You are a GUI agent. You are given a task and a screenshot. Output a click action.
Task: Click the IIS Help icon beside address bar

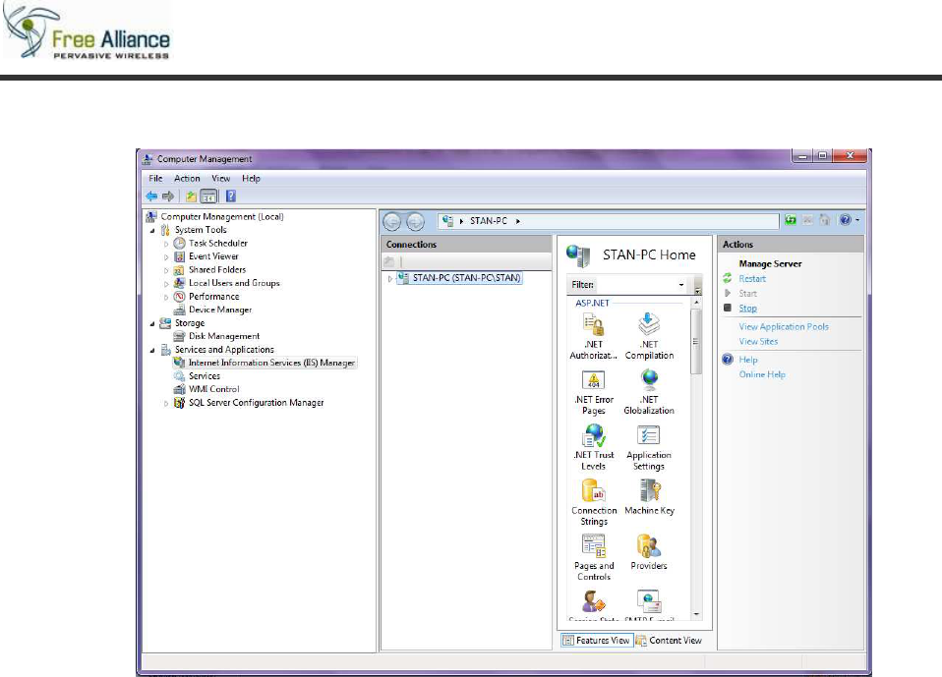[x=846, y=220]
